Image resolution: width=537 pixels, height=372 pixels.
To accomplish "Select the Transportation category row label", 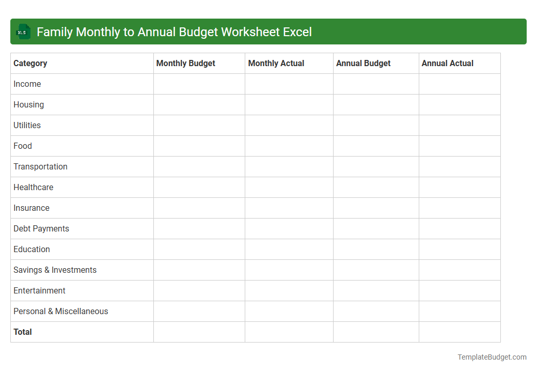I will (x=40, y=166).
